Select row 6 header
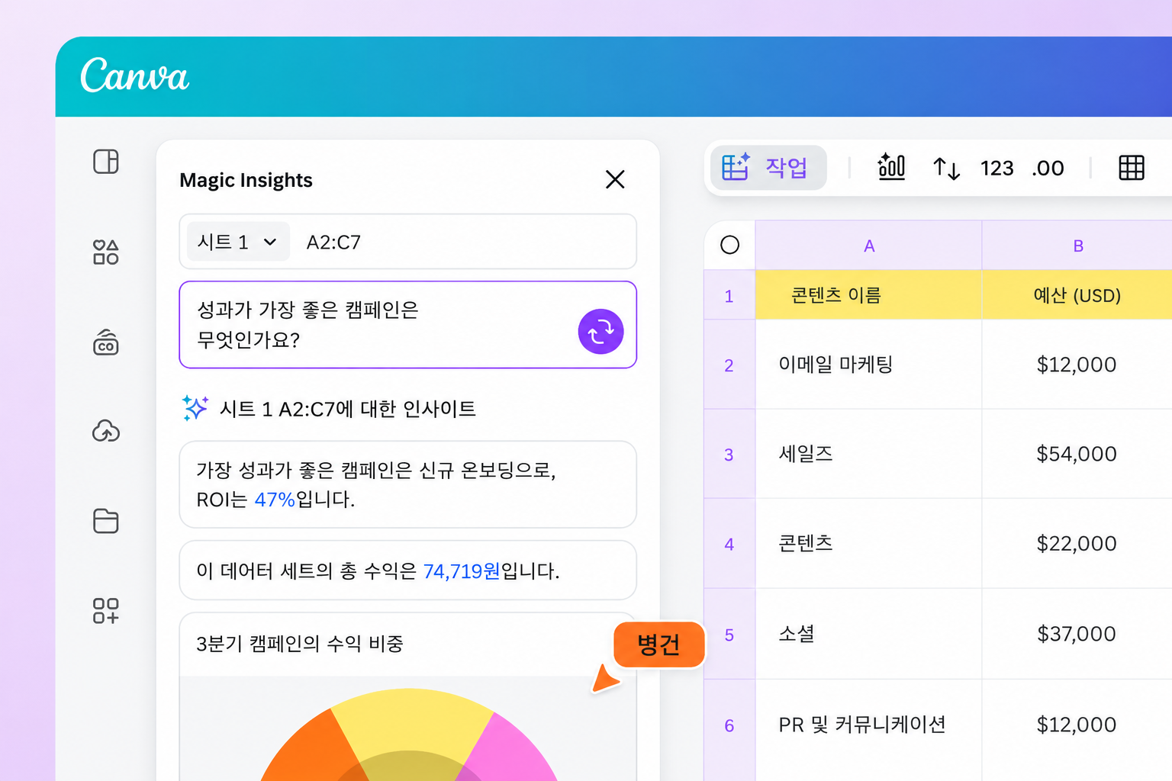Image resolution: width=1172 pixels, height=781 pixels. (729, 725)
